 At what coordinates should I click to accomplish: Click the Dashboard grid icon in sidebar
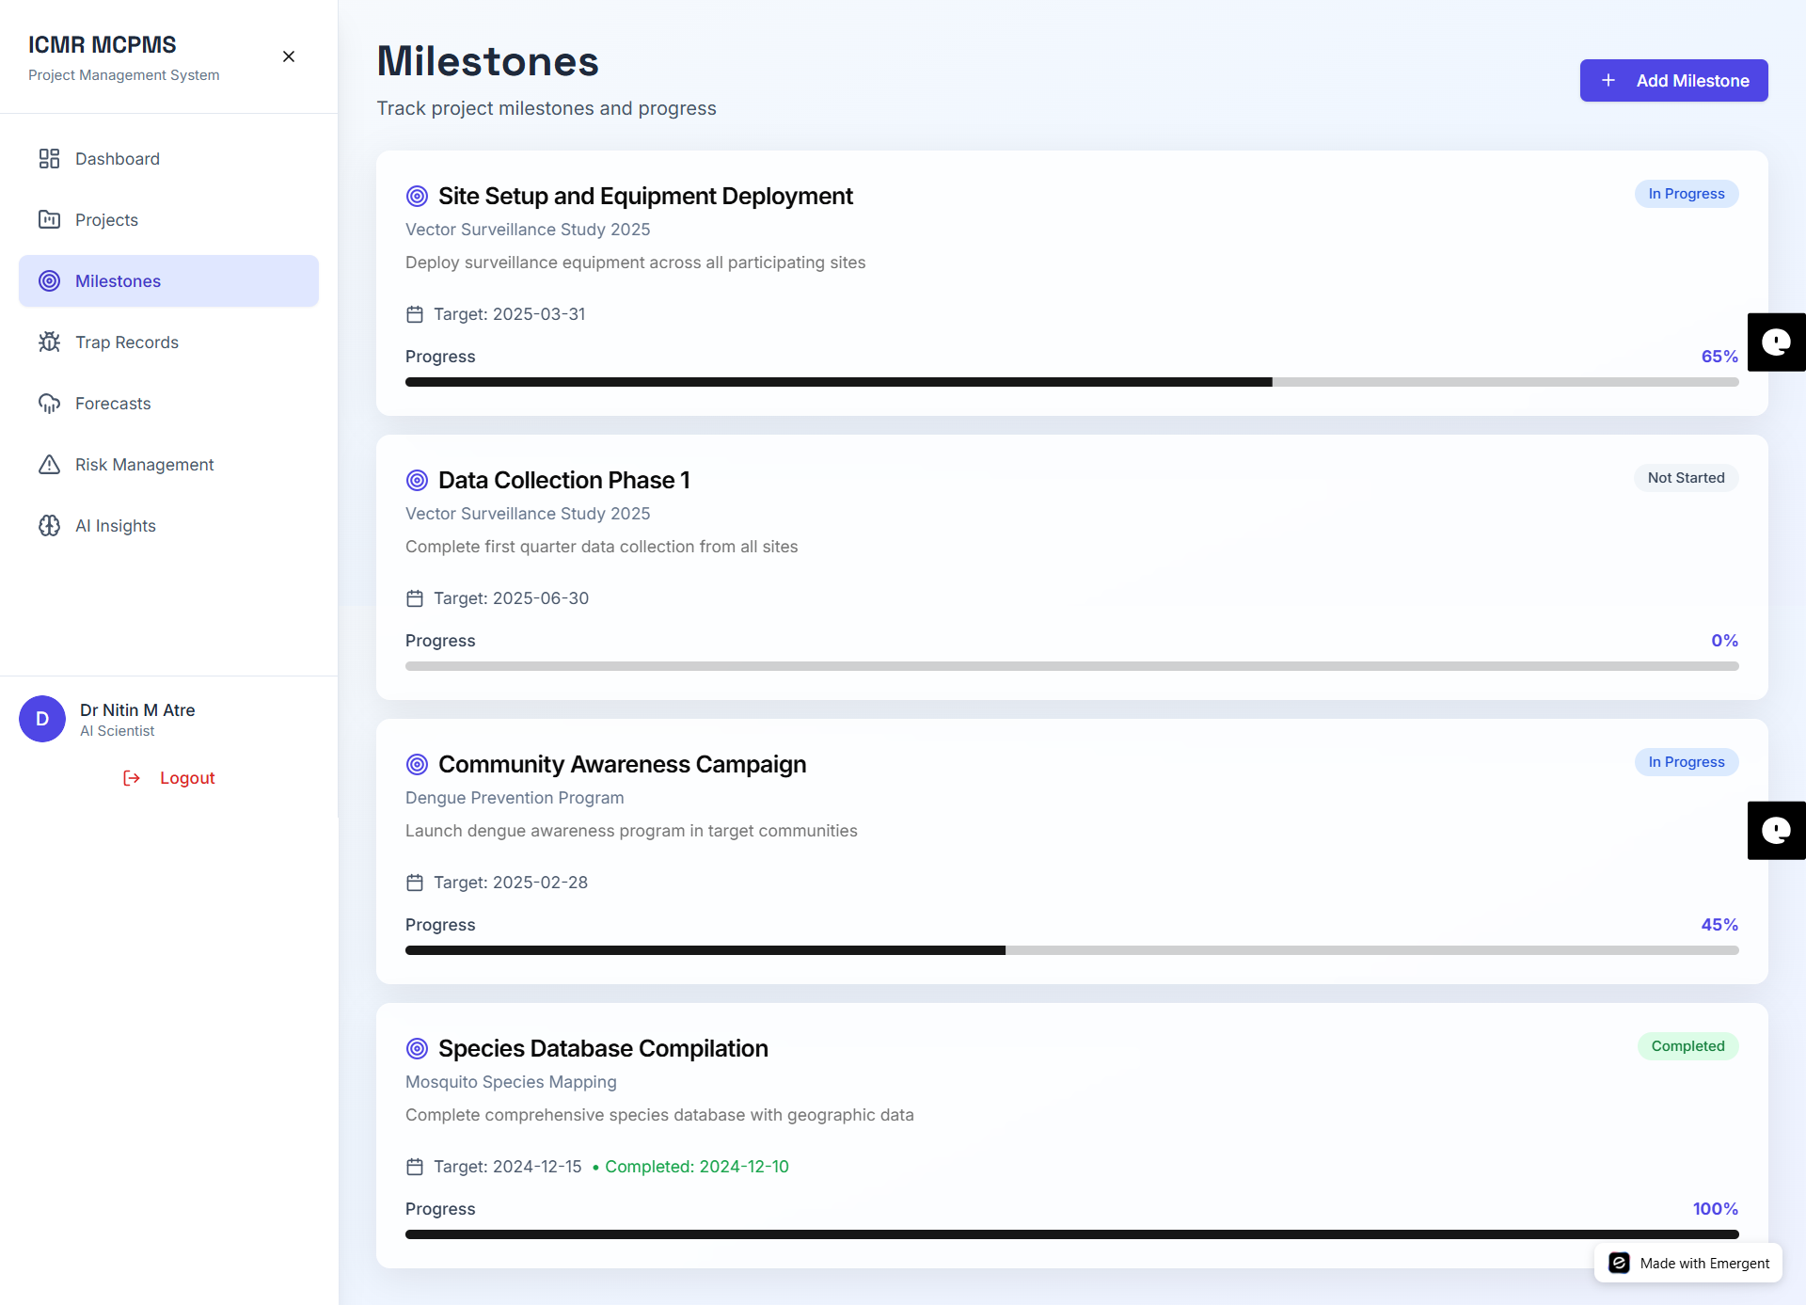[x=49, y=158]
